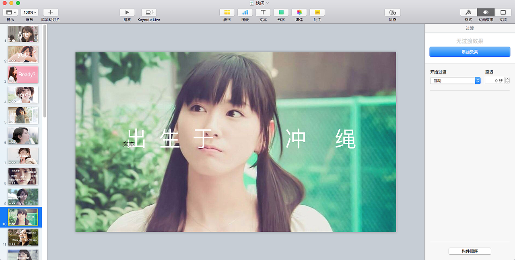
Task: Open the zoom level 100% dropdown
Action: point(30,12)
